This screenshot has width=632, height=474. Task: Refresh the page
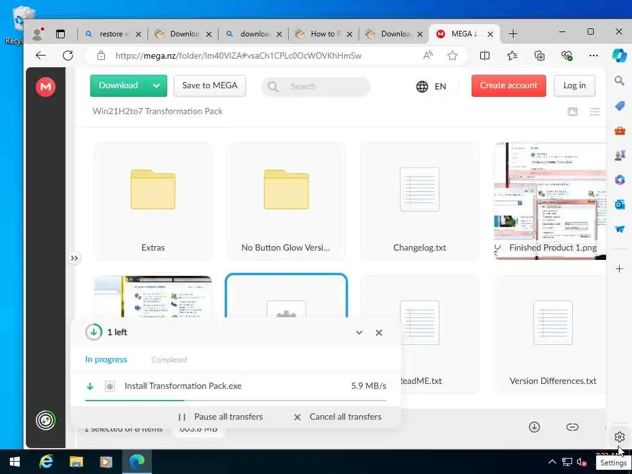click(x=68, y=56)
